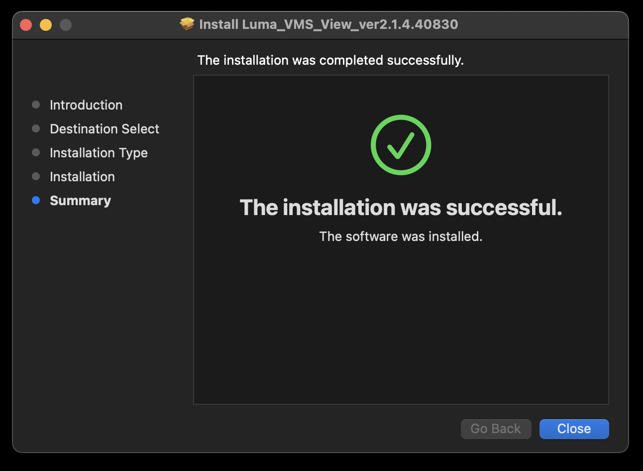
Task: Select Introduction from the step list
Action: click(x=86, y=105)
